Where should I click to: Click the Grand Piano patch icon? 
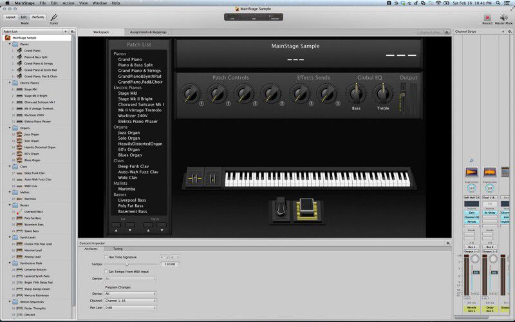[19, 51]
